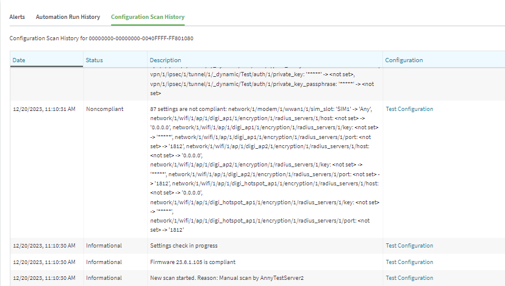Select Informational status in Settings check row

(x=104, y=246)
